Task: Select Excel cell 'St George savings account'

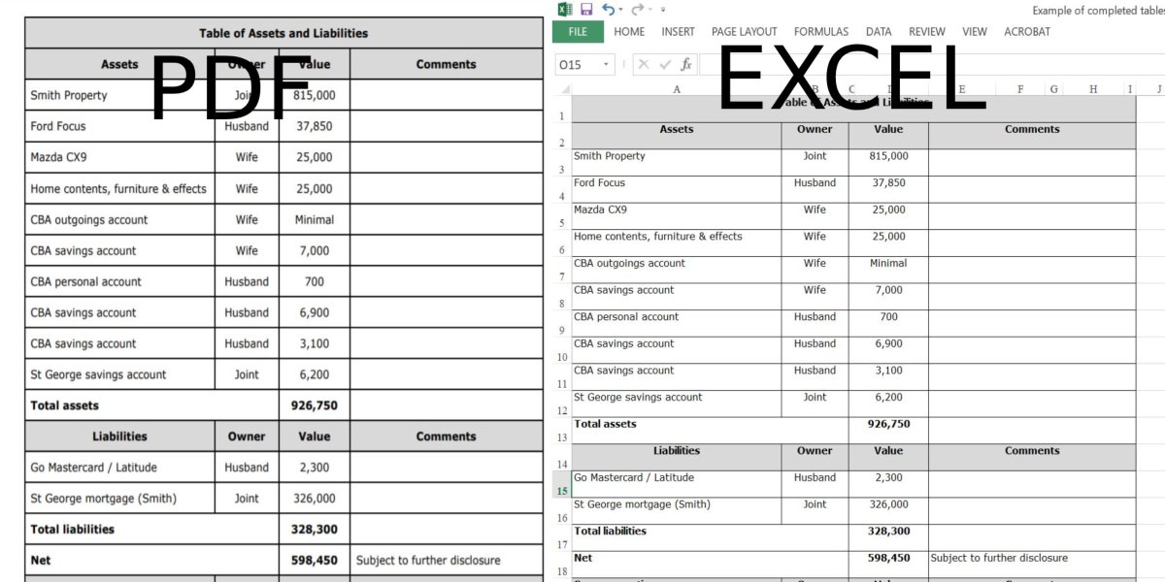Action: (x=677, y=404)
